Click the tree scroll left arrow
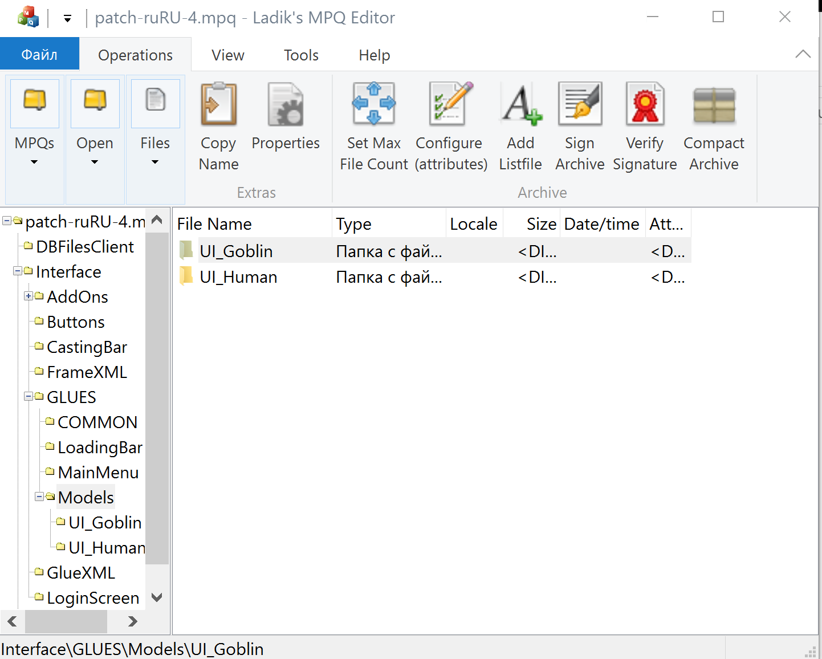Viewport: 822px width, 659px height. coord(12,621)
